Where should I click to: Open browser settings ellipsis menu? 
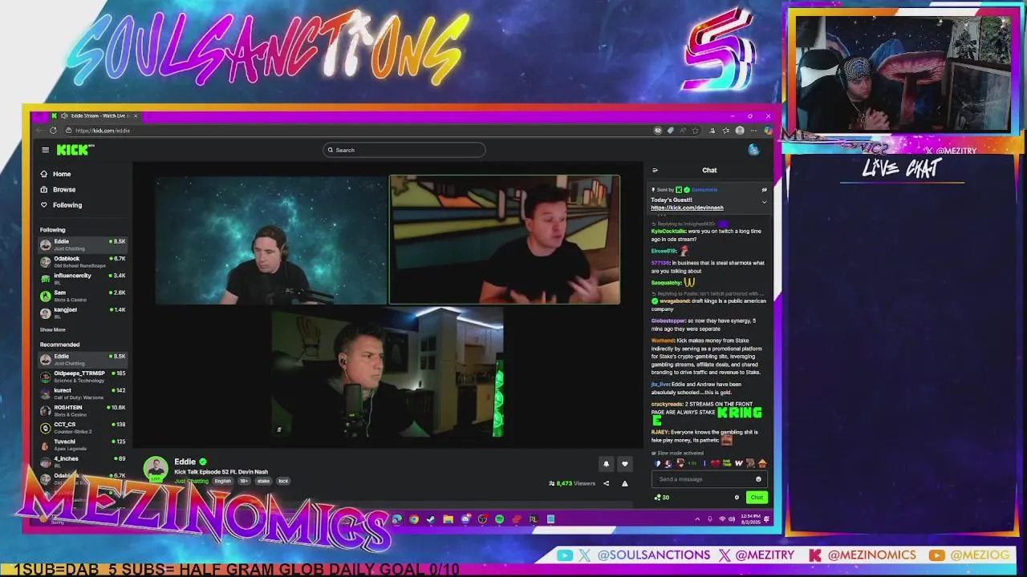(x=753, y=131)
